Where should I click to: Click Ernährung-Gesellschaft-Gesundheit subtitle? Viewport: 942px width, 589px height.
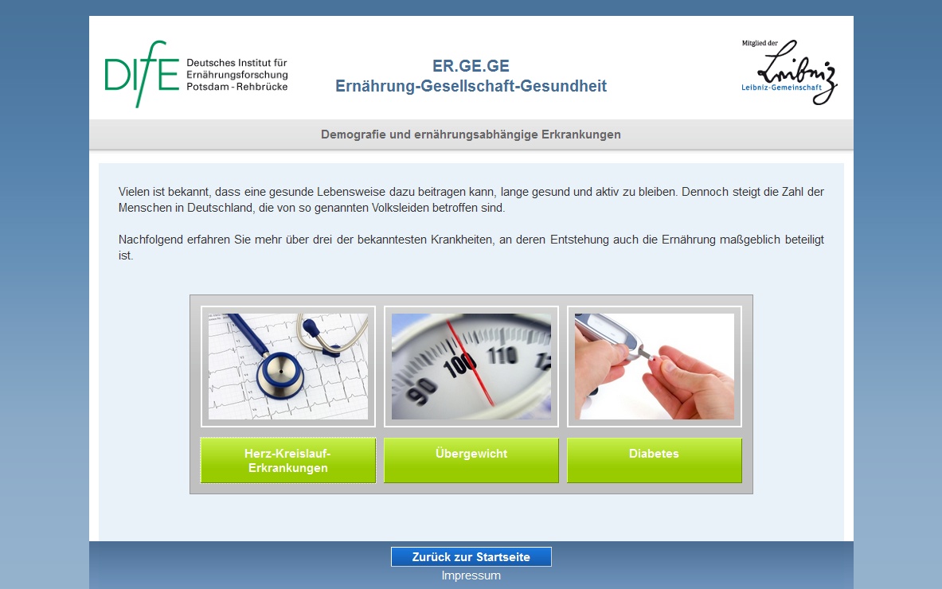pos(471,86)
